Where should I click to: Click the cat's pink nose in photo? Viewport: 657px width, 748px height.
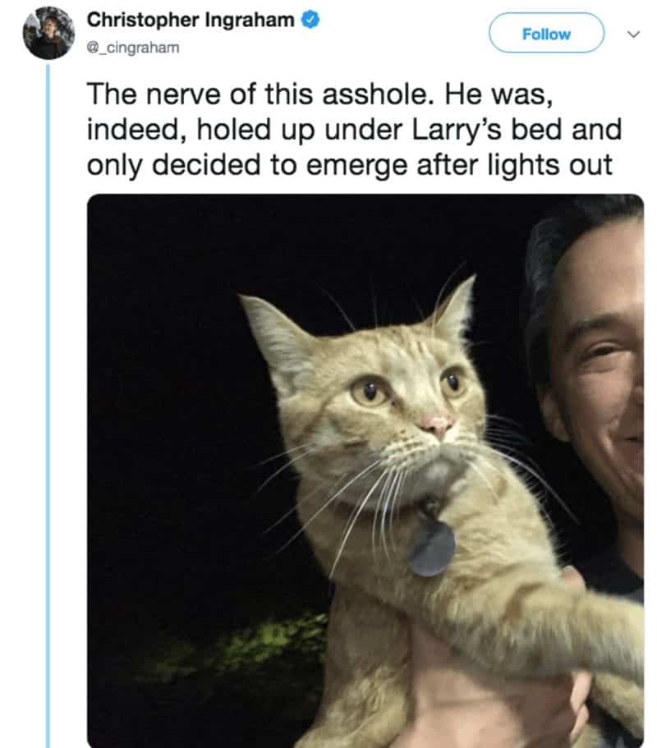point(437,424)
